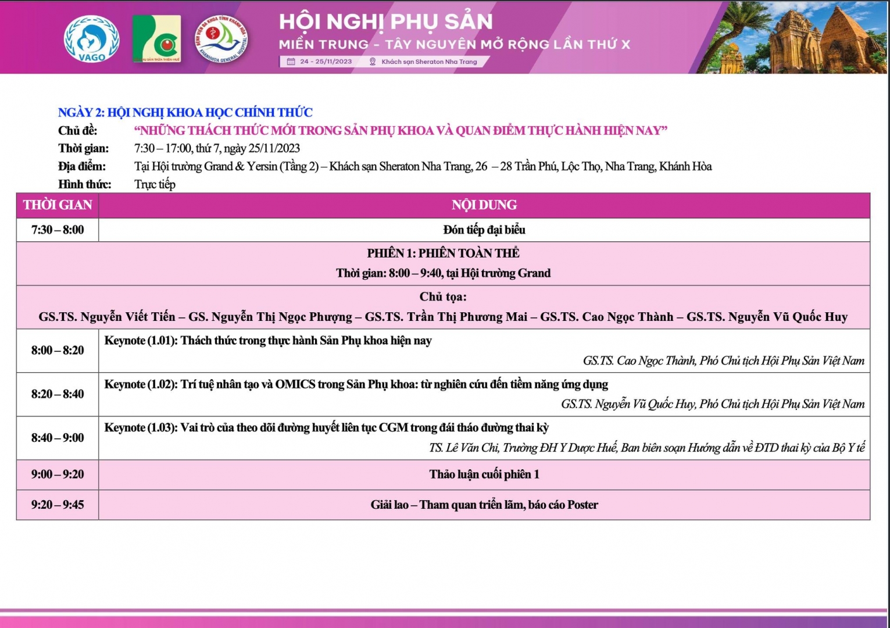Click the 'Khách sạn Sheraton Nha Trang' venue text

pyautogui.click(x=429, y=62)
